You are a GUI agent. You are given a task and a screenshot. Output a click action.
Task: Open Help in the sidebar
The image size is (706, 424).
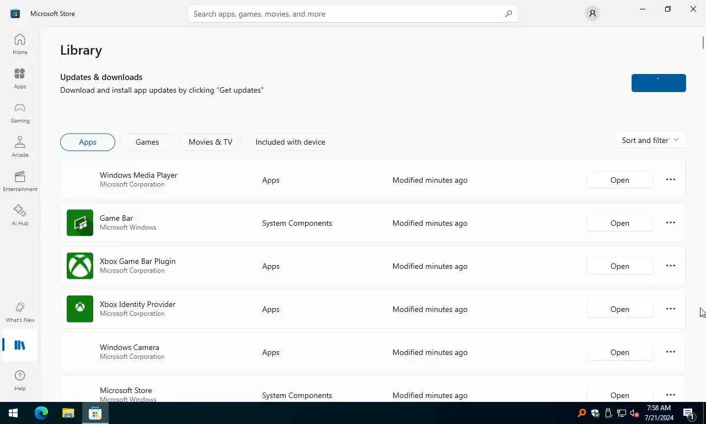click(20, 380)
